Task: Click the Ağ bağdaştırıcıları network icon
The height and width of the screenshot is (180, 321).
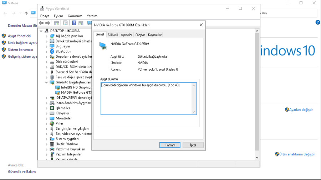Action: pos(52,36)
